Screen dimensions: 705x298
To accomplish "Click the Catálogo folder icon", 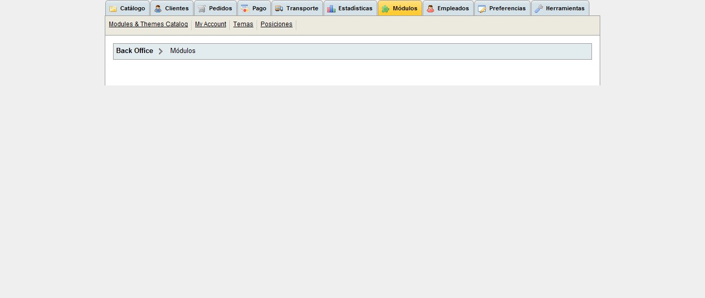I will 113,9.
